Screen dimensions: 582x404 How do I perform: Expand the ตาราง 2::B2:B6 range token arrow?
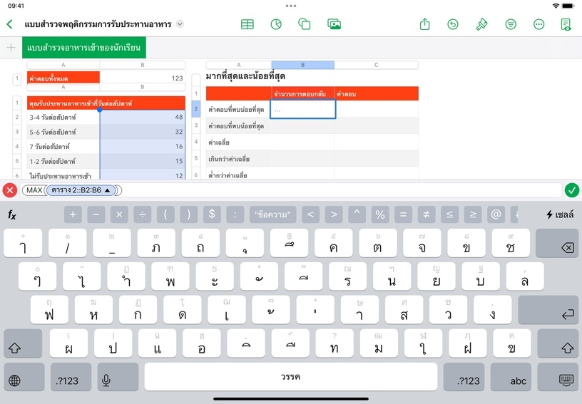tap(107, 190)
